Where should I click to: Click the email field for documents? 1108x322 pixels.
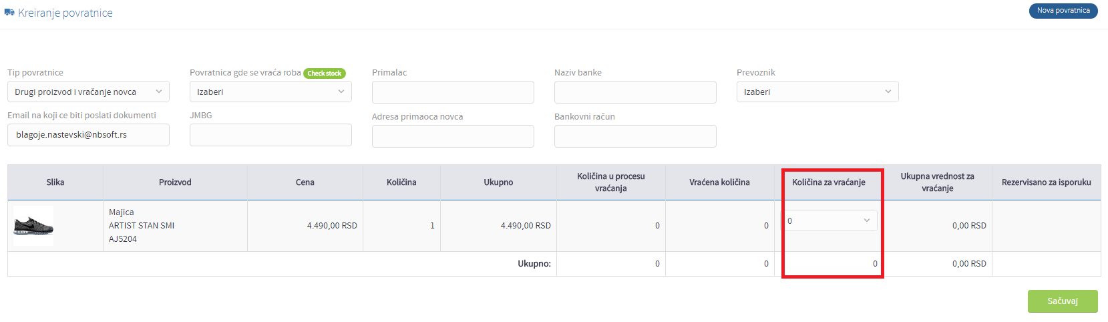tap(88, 135)
